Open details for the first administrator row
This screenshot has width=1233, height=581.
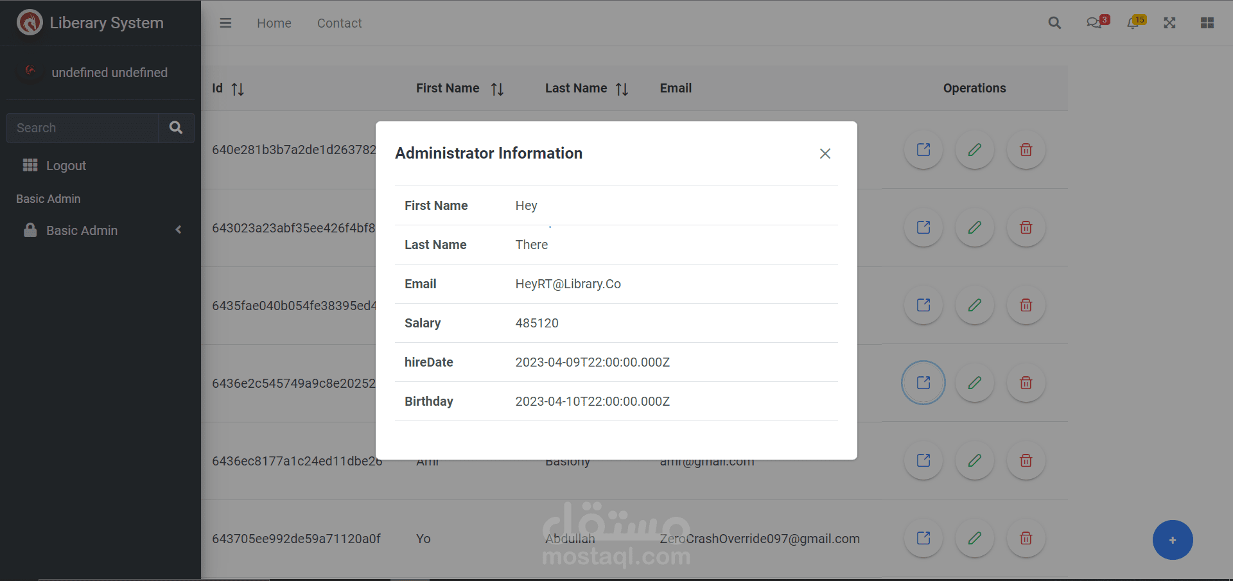click(x=923, y=150)
